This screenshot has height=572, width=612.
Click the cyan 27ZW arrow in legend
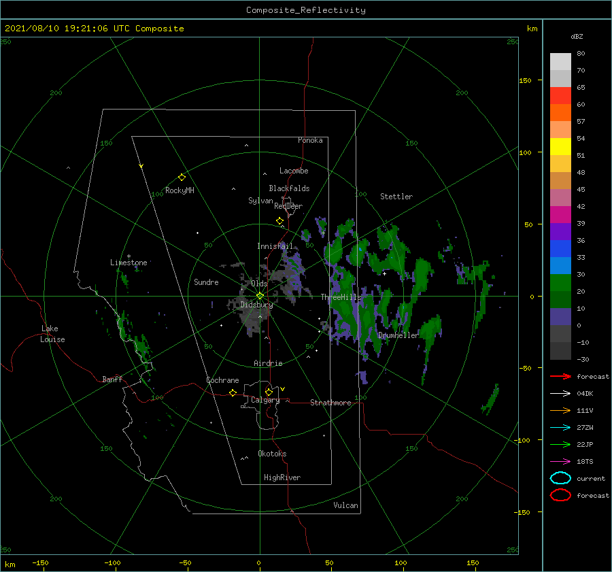[560, 428]
